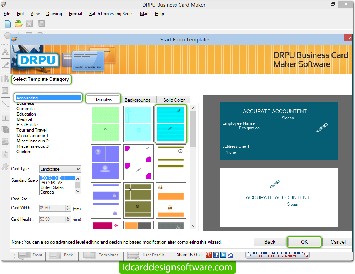355x274 pixels.
Task: Select Canada standard size
Action: (57, 192)
